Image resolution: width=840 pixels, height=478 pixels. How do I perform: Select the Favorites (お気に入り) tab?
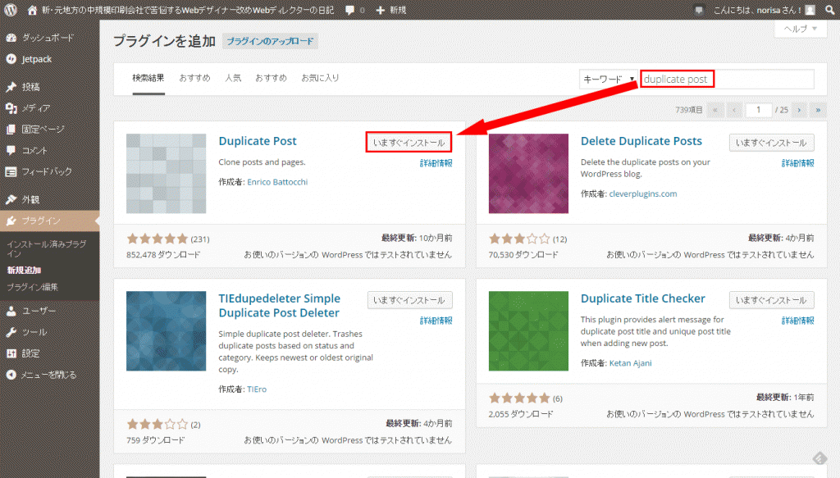[x=320, y=78]
